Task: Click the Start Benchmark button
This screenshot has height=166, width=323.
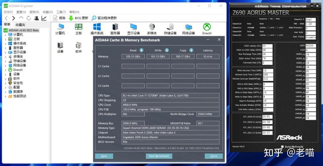Action: 159,156
